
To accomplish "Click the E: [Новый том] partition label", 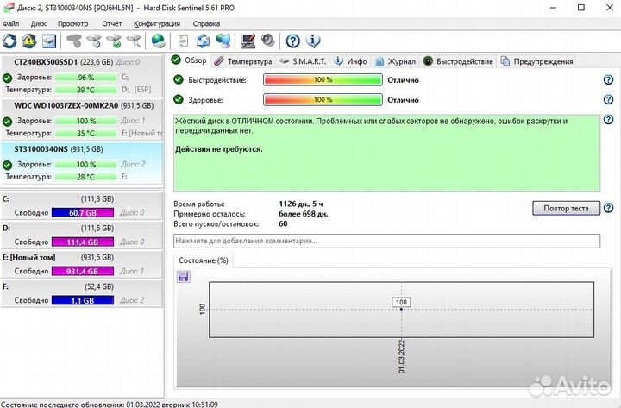I will pos(29,257).
